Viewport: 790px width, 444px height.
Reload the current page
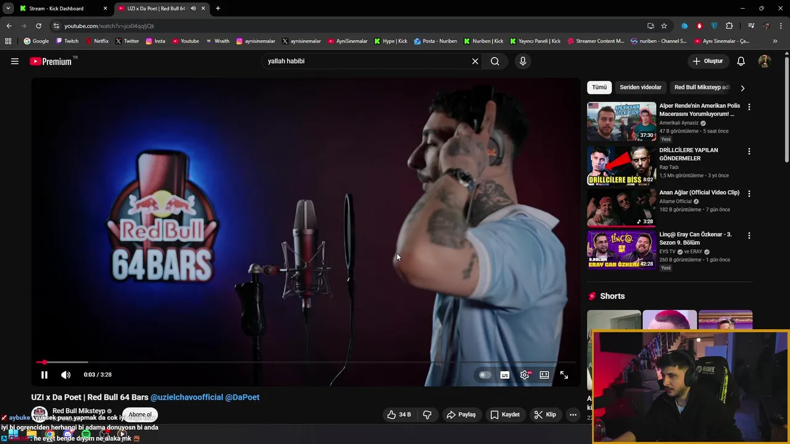point(38,26)
